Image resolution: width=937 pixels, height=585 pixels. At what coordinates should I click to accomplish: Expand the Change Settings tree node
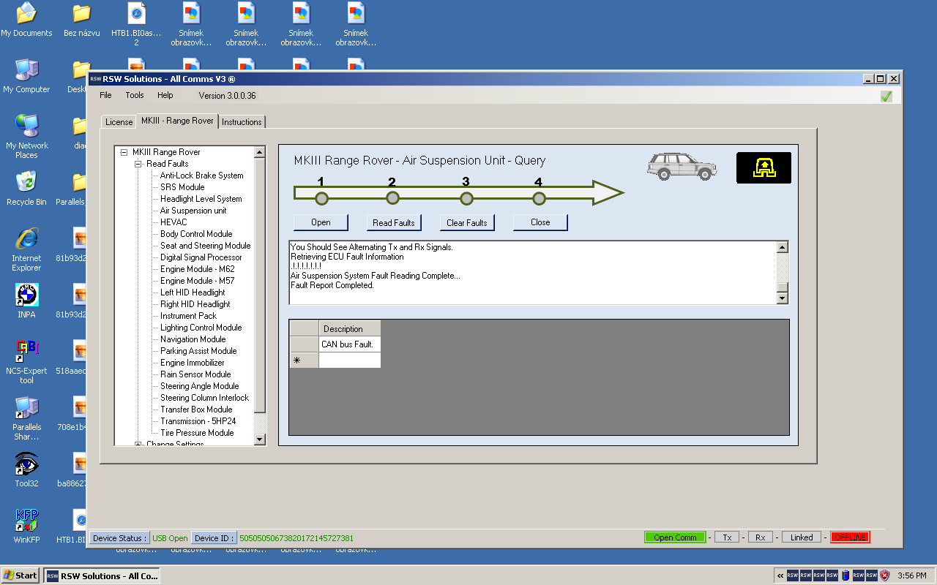click(x=138, y=444)
